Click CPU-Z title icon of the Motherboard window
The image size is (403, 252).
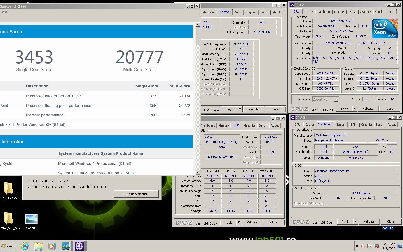click(293, 118)
